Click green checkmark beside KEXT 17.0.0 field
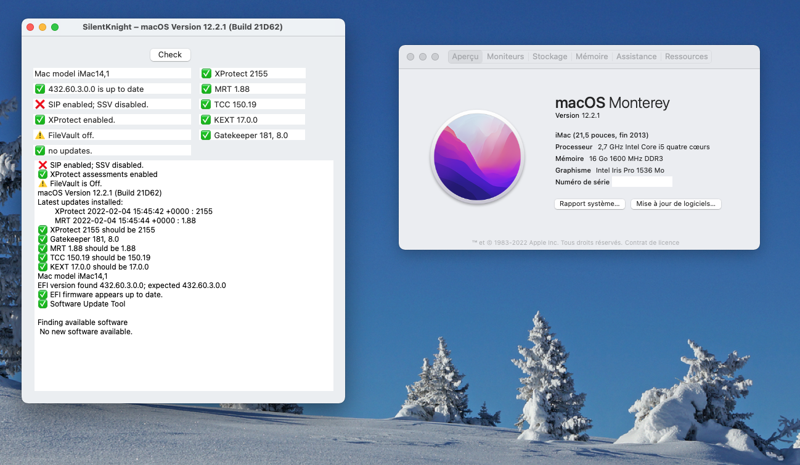800x465 pixels. (x=206, y=120)
